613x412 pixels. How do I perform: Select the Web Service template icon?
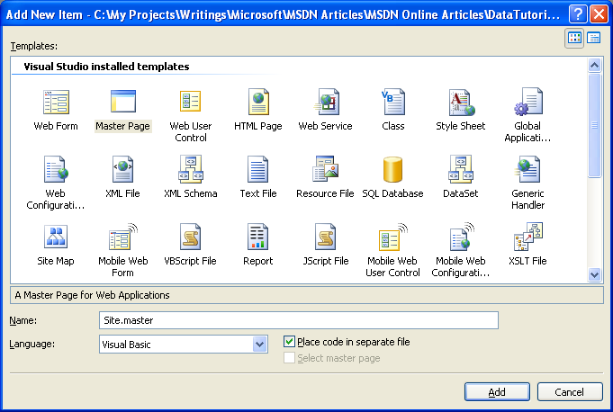[x=325, y=103]
